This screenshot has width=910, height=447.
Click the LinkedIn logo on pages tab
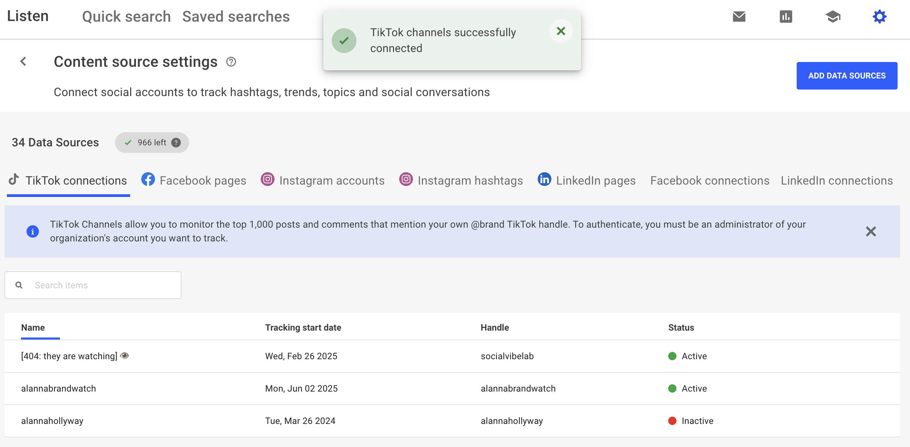(544, 179)
